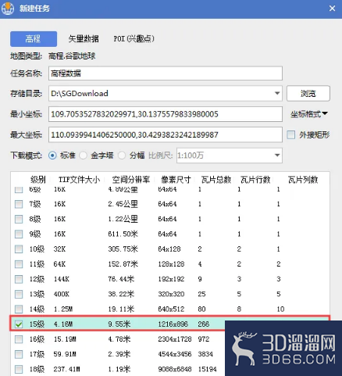Click the 237.41M file size cell

pos(66,369)
